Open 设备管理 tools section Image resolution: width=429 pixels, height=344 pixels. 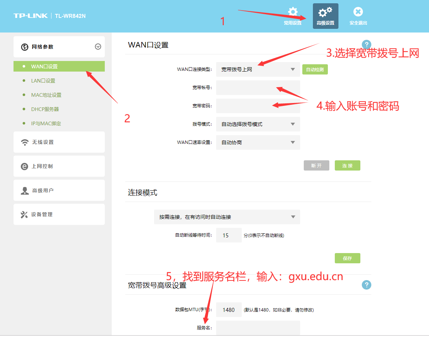(59, 214)
